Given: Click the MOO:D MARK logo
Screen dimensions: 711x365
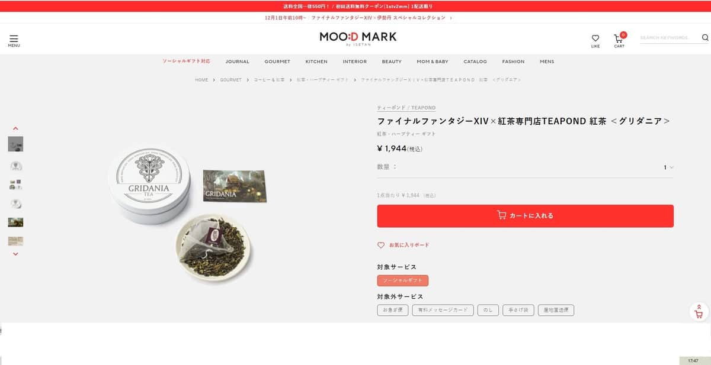Looking at the screenshot, I should click(x=358, y=38).
